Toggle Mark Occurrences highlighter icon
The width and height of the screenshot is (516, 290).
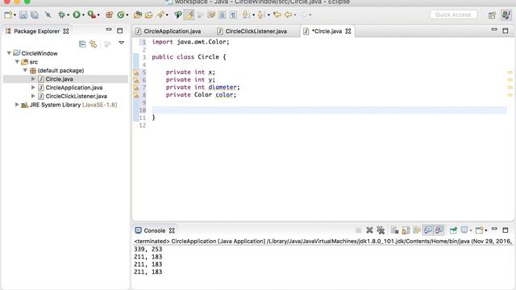click(189, 14)
